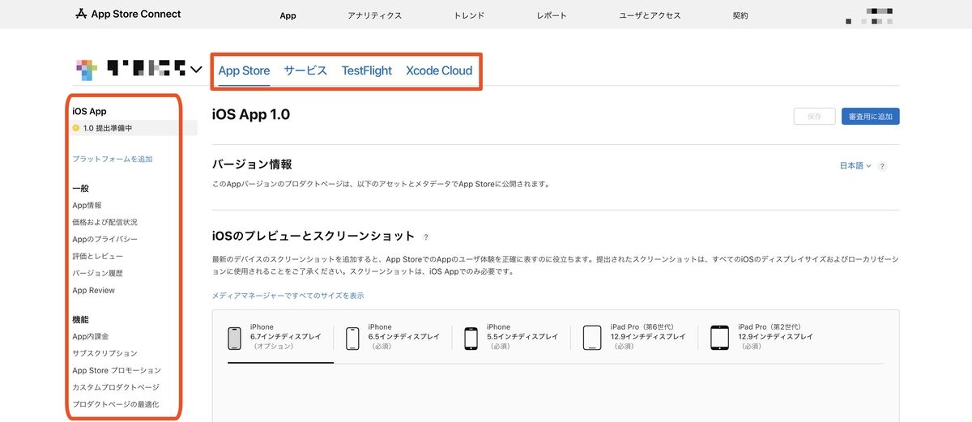
Task: Open App内課金 in sidebar
Action: click(90, 336)
